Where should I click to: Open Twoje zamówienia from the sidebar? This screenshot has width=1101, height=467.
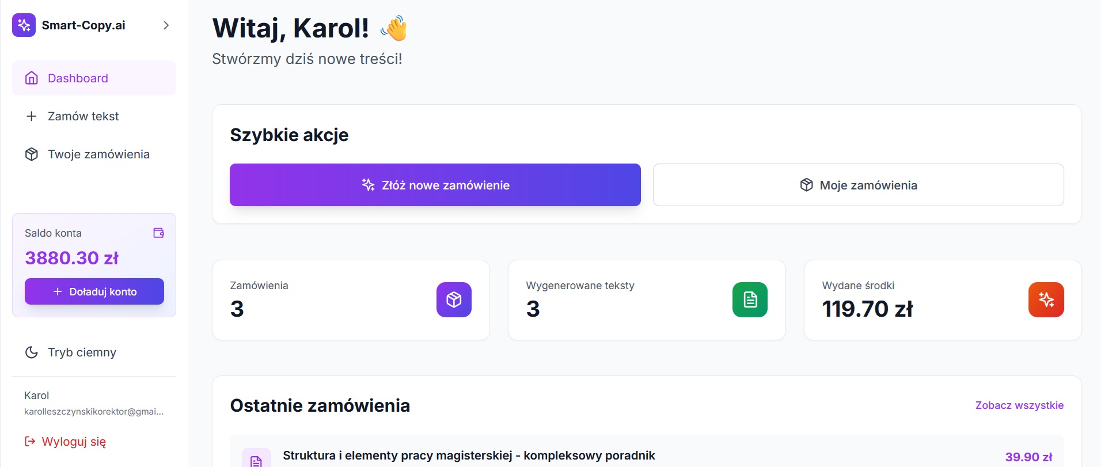coord(98,154)
